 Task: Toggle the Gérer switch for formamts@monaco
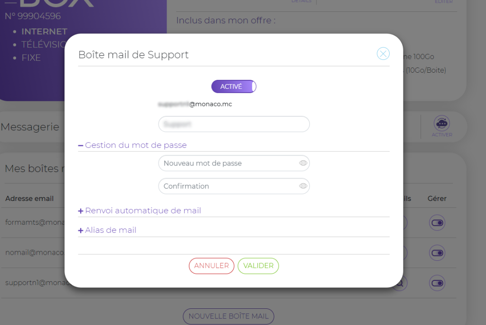[437, 223]
